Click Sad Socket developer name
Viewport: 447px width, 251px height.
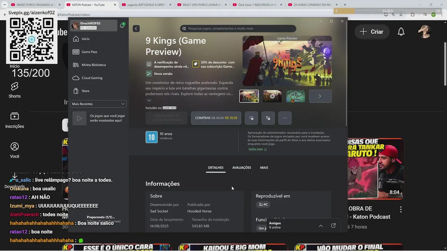point(159,211)
